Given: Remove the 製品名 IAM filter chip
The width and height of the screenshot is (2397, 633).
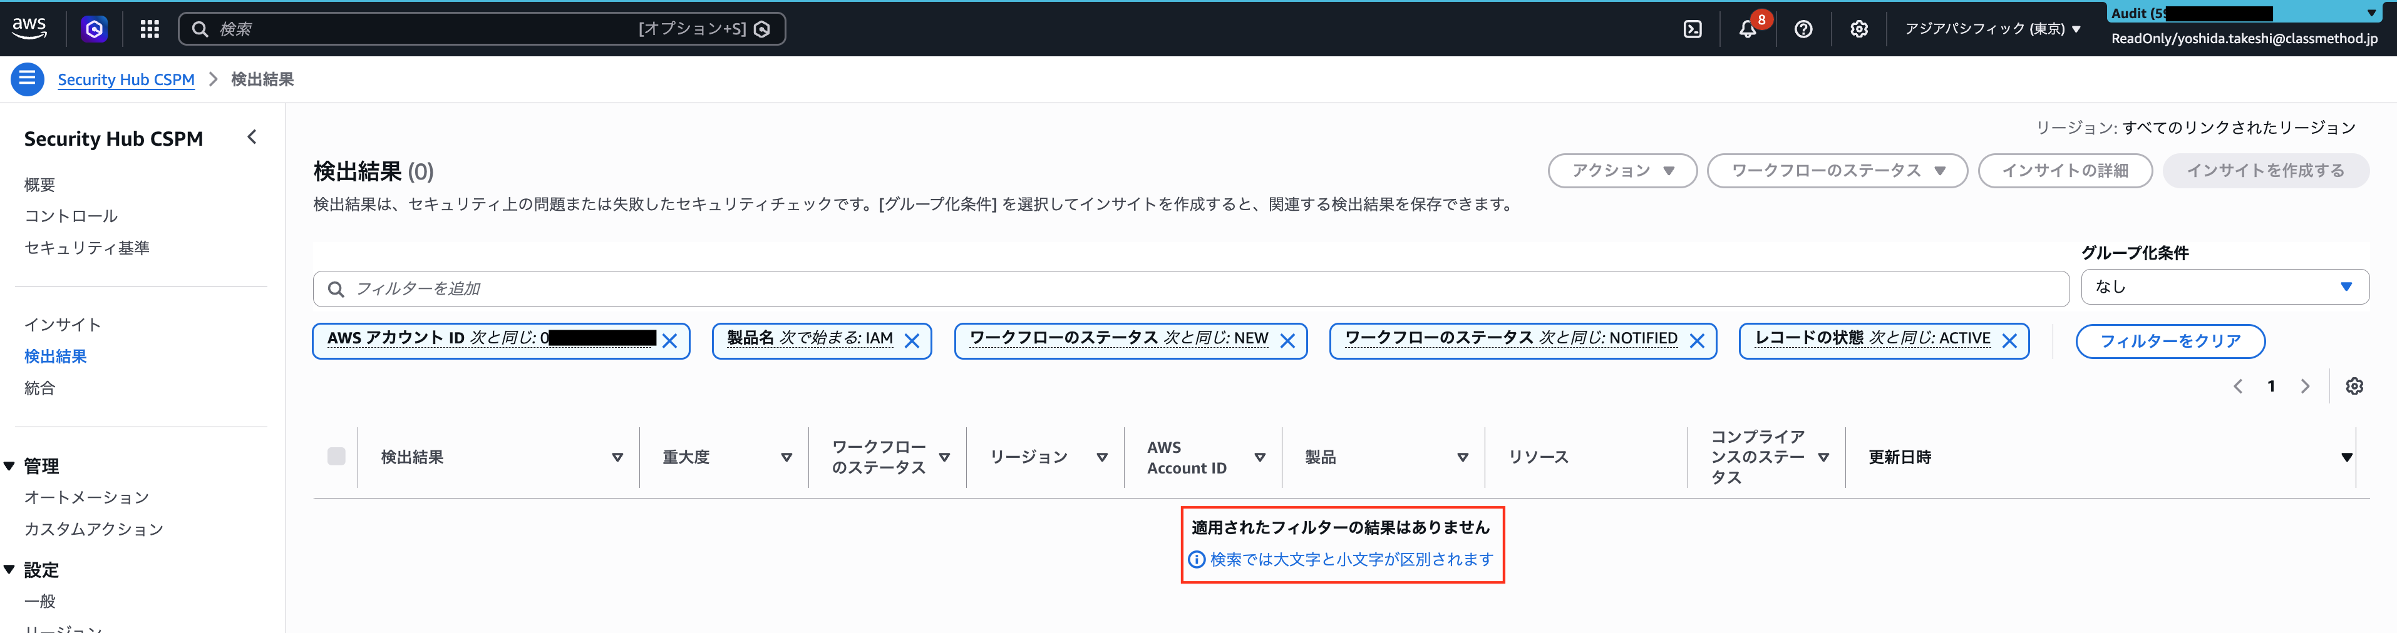Looking at the screenshot, I should click(912, 341).
